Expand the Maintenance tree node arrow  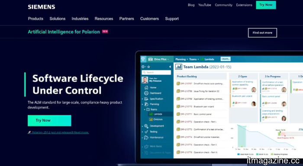[142, 138]
